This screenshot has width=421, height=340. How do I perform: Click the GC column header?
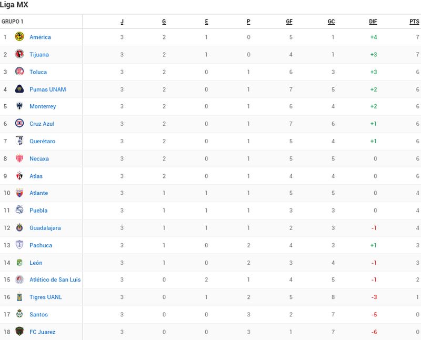pos(332,22)
